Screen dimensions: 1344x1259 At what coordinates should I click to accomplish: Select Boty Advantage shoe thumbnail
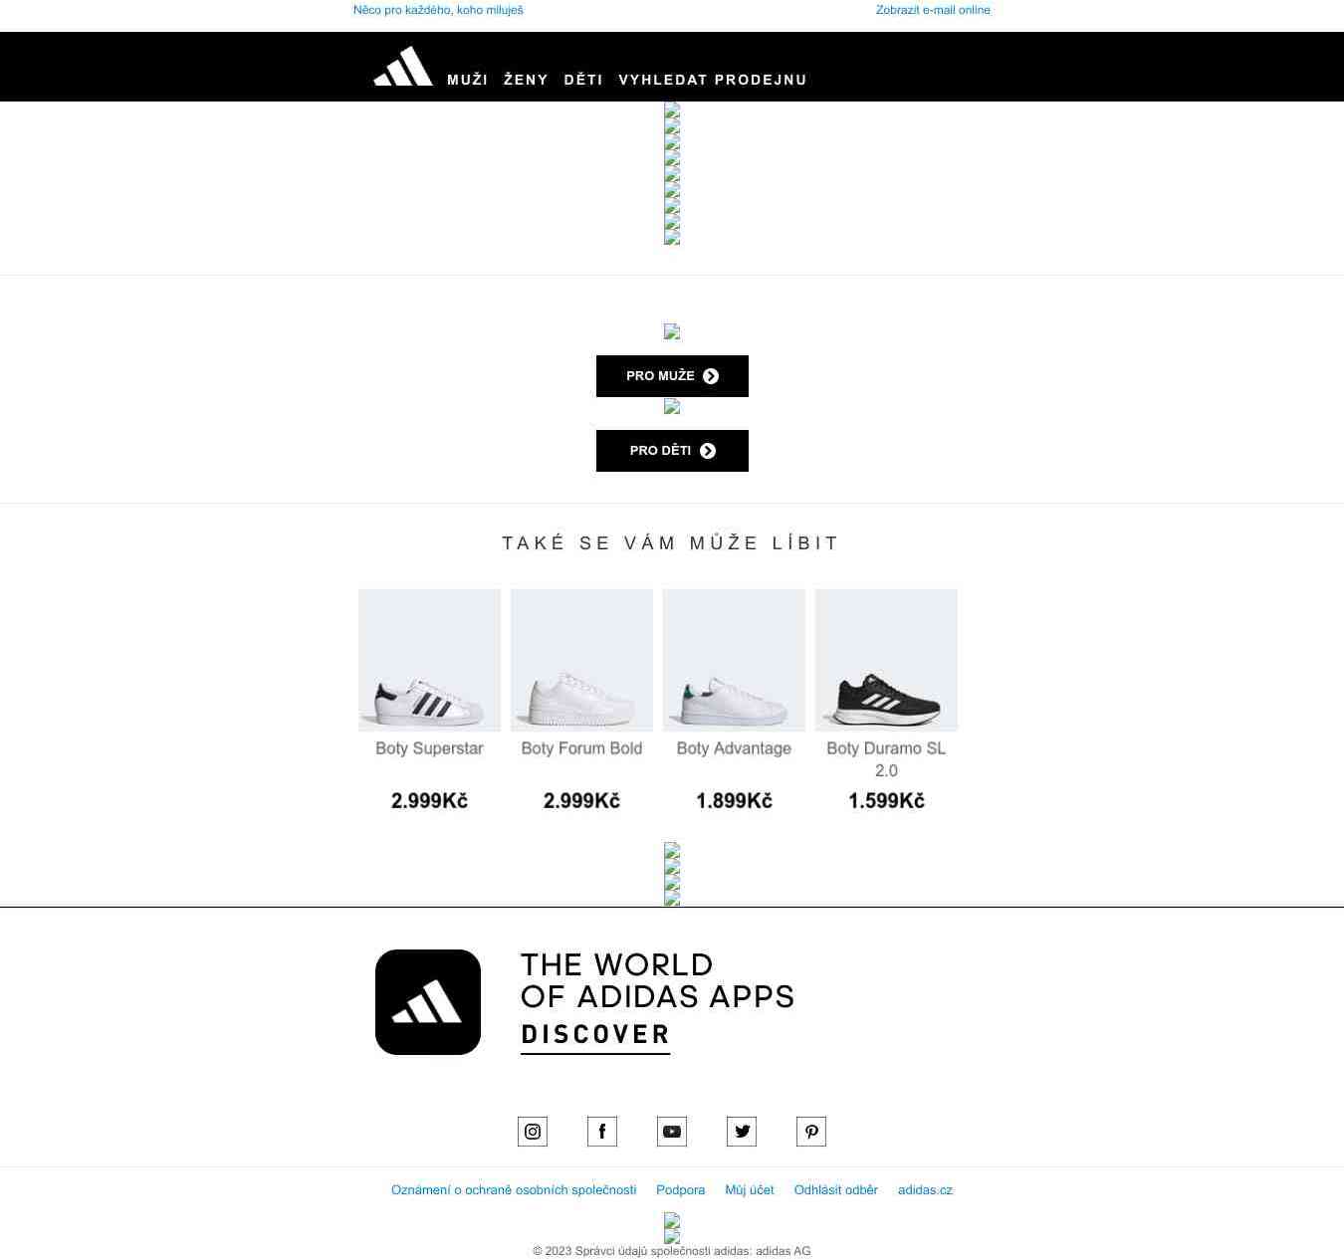pyautogui.click(x=734, y=660)
